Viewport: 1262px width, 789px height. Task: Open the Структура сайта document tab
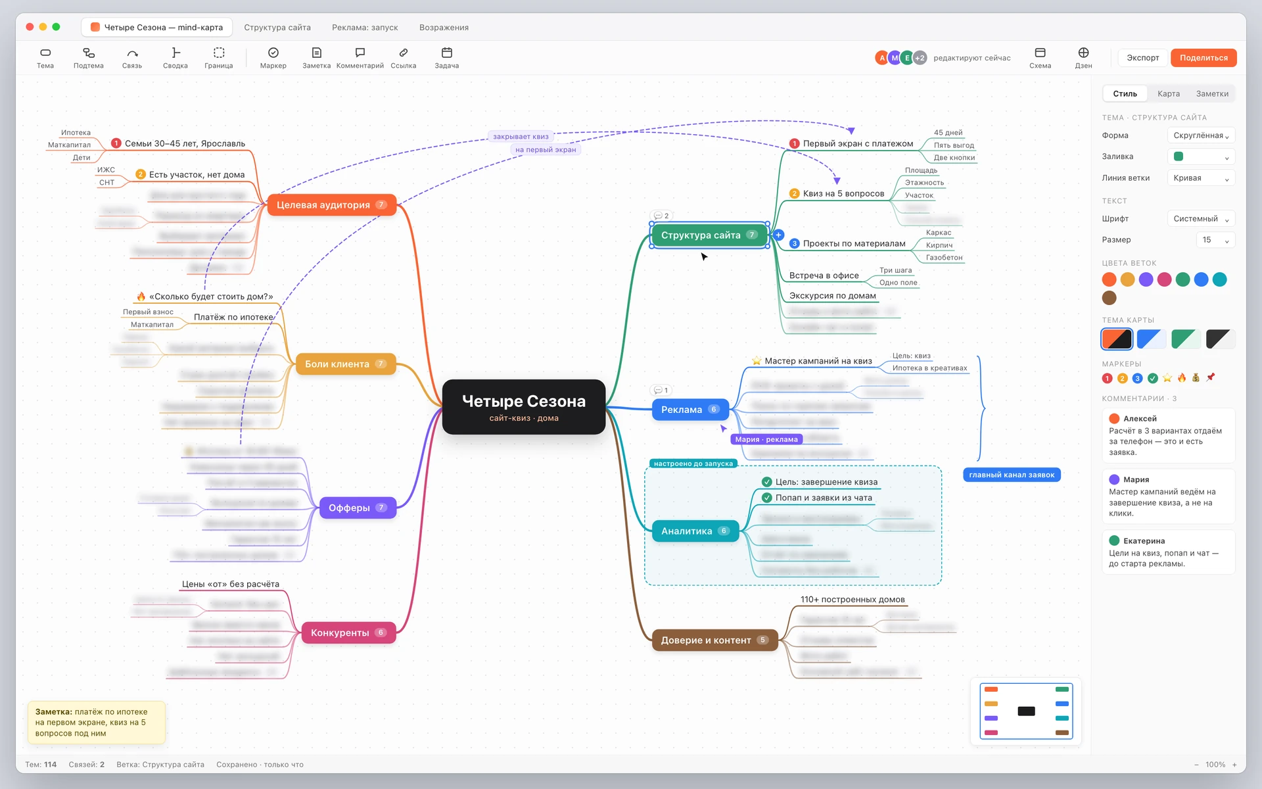[x=277, y=28]
